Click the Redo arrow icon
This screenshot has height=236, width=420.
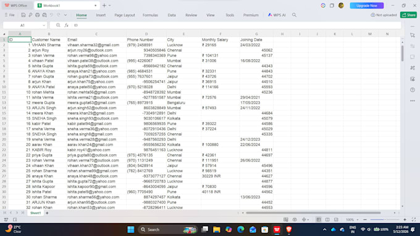pyautogui.click(x=59, y=15)
